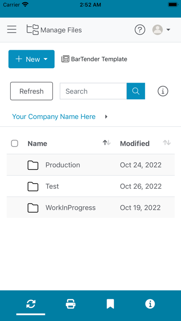This screenshot has height=321, width=181.
Task: Open the bookmark tab in bottom bar
Action: [x=110, y=304]
